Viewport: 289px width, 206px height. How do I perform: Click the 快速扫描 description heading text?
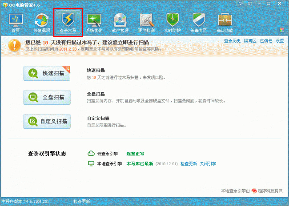coord(96,70)
